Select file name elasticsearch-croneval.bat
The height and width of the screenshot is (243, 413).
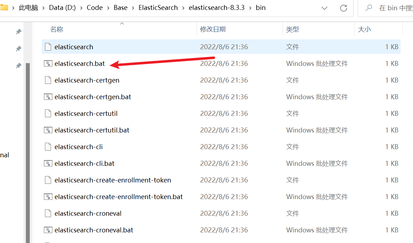(x=94, y=230)
